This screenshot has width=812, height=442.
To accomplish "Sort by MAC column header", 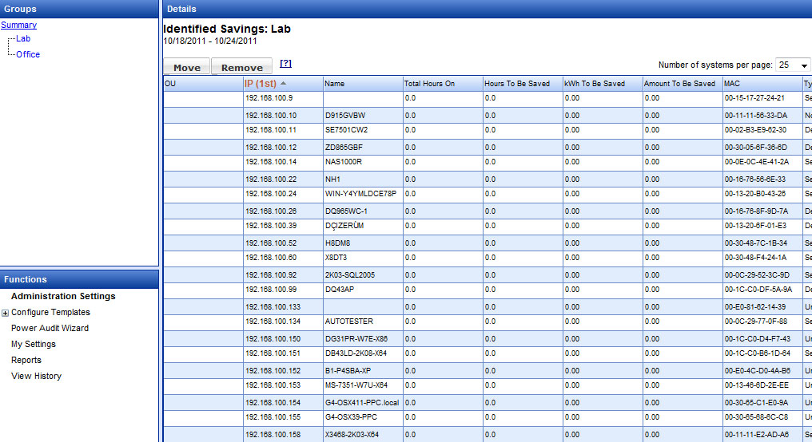I will tap(733, 84).
